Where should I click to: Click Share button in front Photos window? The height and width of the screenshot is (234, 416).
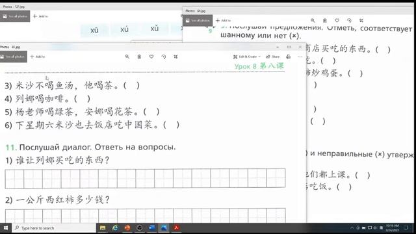[x=273, y=57]
